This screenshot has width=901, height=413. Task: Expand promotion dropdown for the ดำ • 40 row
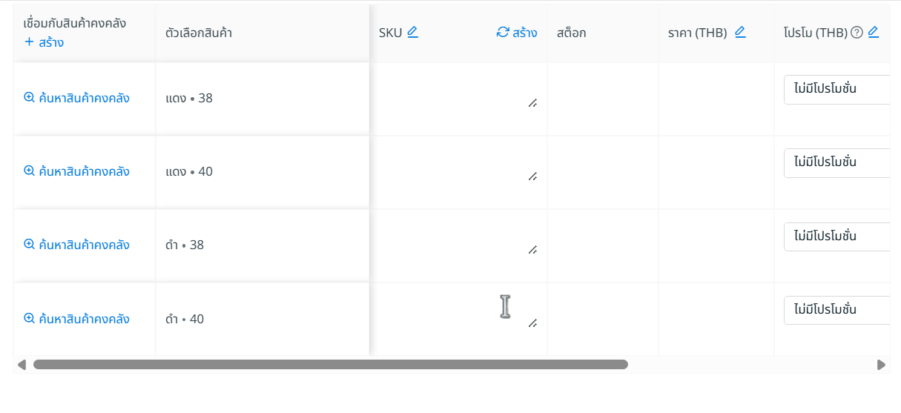(836, 310)
